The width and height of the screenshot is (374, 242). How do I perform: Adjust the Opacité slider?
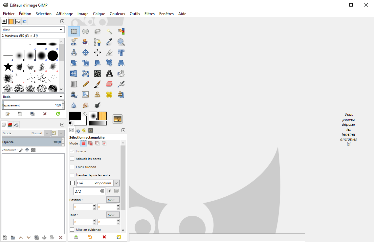point(32,142)
